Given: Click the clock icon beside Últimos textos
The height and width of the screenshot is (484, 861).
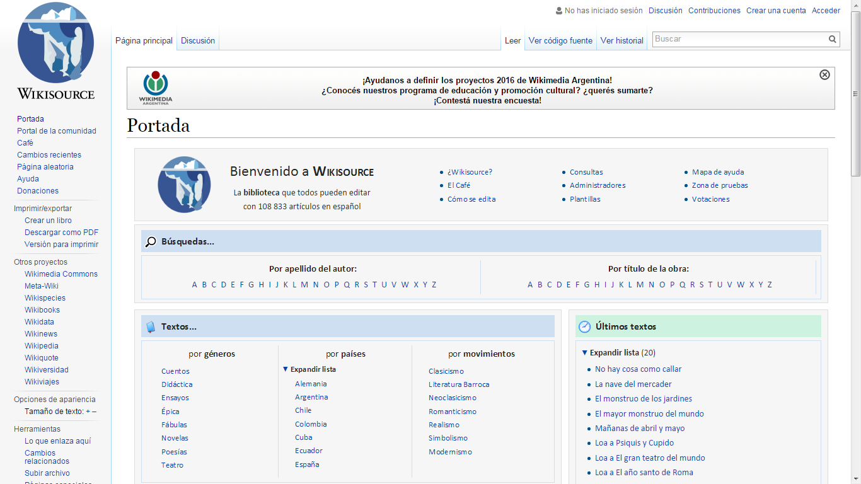Looking at the screenshot, I should coord(585,326).
